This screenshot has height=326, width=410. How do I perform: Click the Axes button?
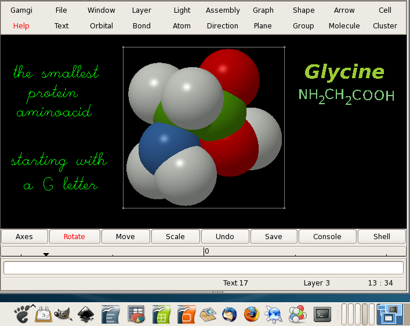(x=24, y=236)
